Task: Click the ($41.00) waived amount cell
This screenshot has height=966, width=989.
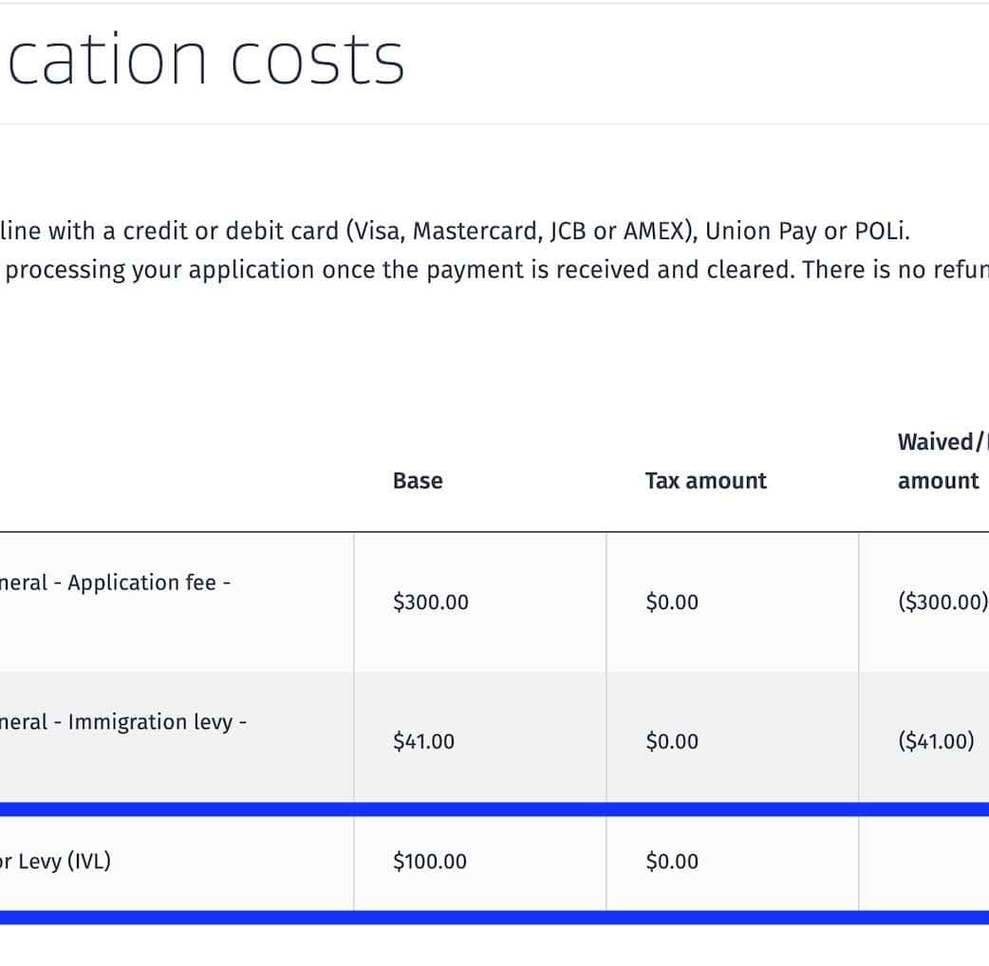Action: (936, 742)
